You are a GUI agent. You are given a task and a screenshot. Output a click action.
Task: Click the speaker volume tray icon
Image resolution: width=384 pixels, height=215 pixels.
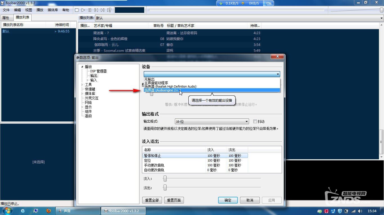click(360, 211)
